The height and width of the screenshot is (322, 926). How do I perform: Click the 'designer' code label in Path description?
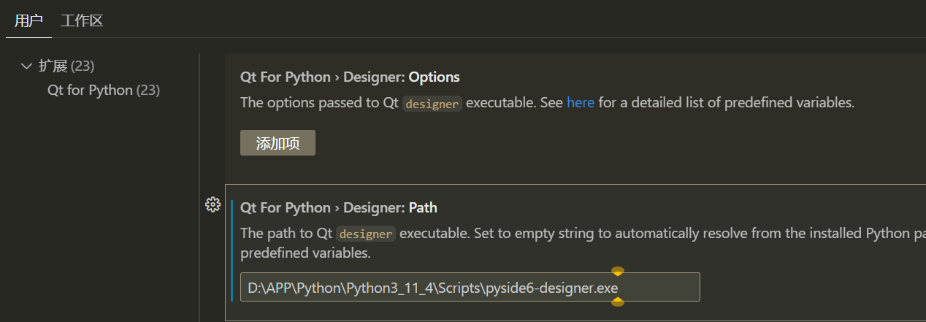(x=366, y=234)
